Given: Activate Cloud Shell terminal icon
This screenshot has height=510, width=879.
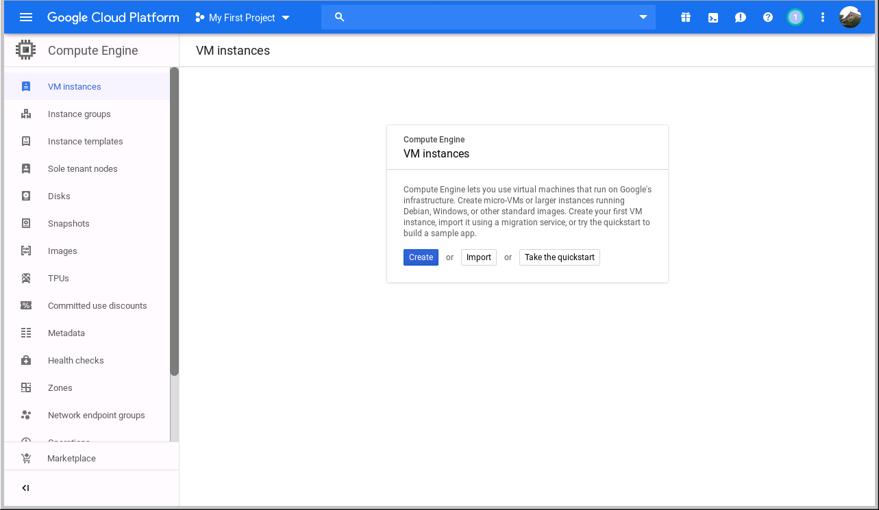Looking at the screenshot, I should click(x=713, y=18).
